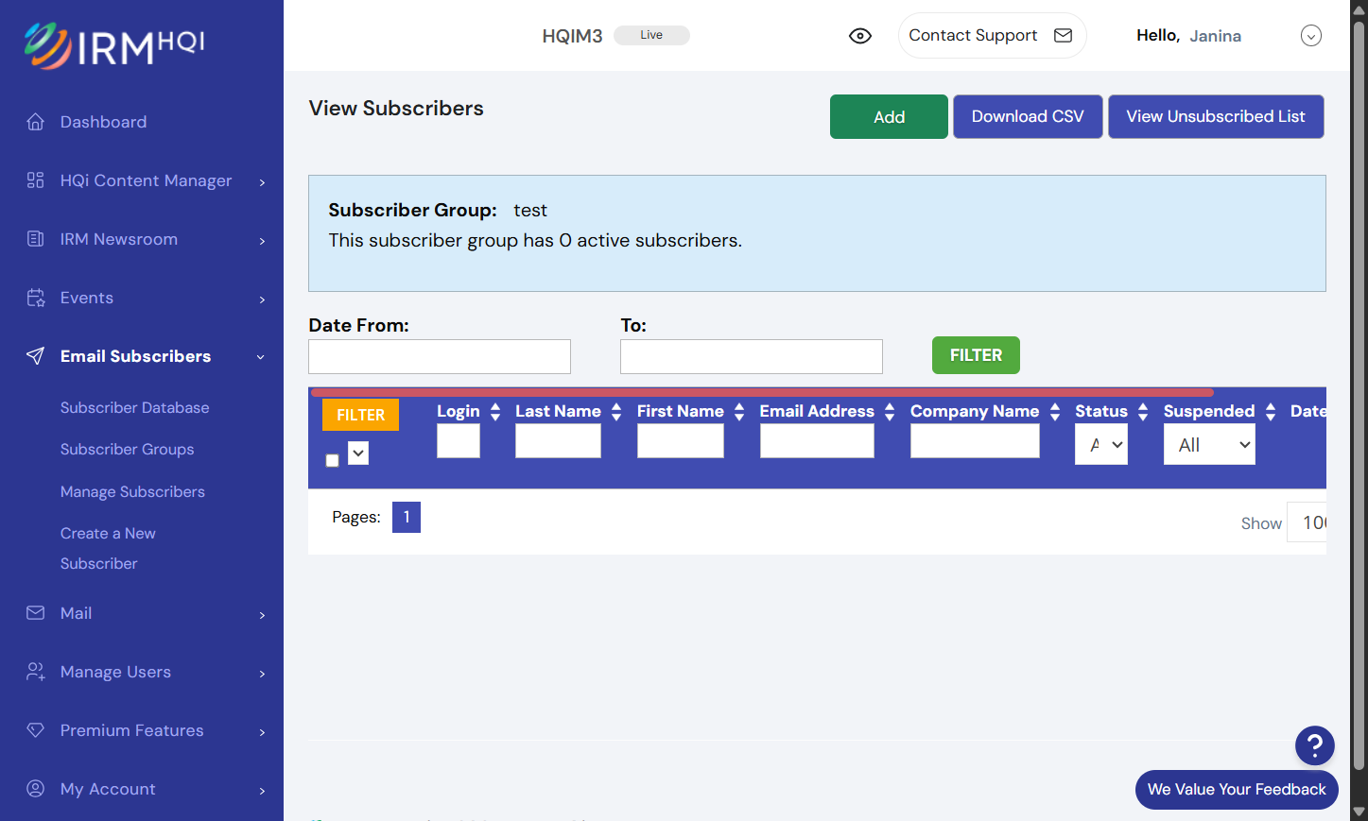Click the Email Address filter field

[x=817, y=441]
